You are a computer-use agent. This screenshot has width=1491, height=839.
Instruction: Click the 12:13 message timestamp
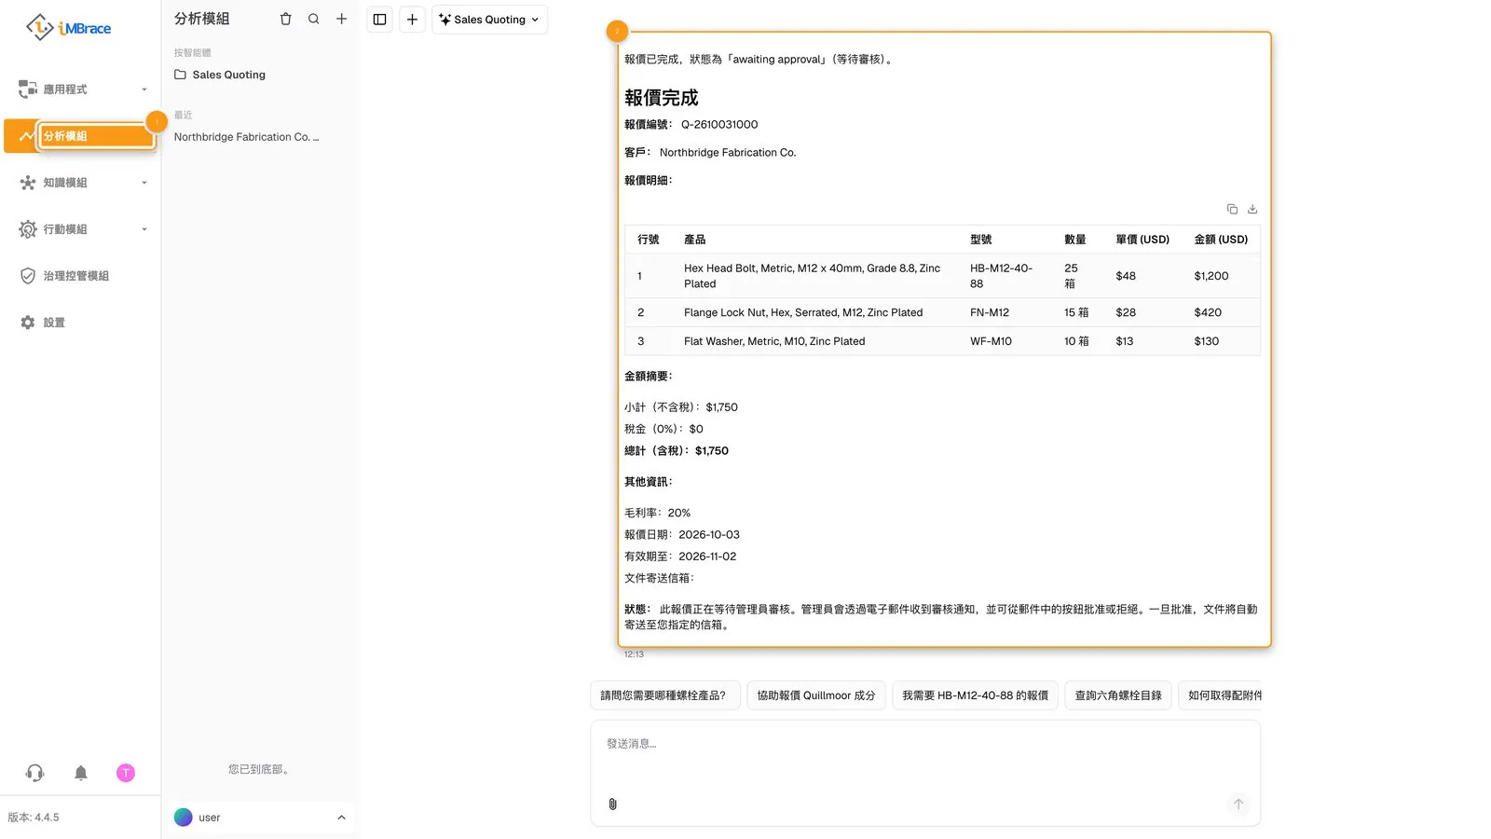pyautogui.click(x=634, y=654)
